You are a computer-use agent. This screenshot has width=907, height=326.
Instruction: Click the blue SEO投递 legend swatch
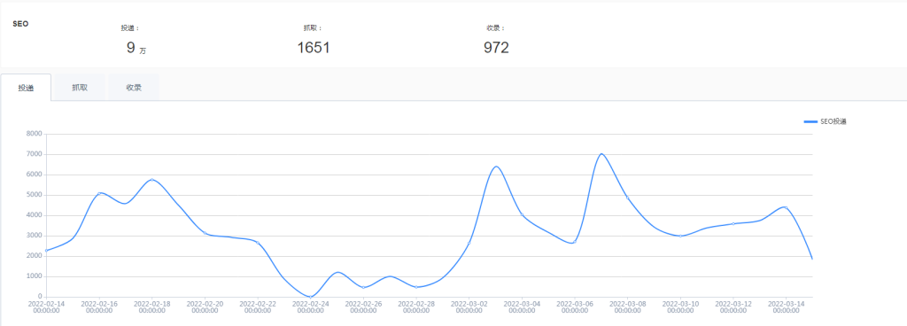(x=810, y=121)
